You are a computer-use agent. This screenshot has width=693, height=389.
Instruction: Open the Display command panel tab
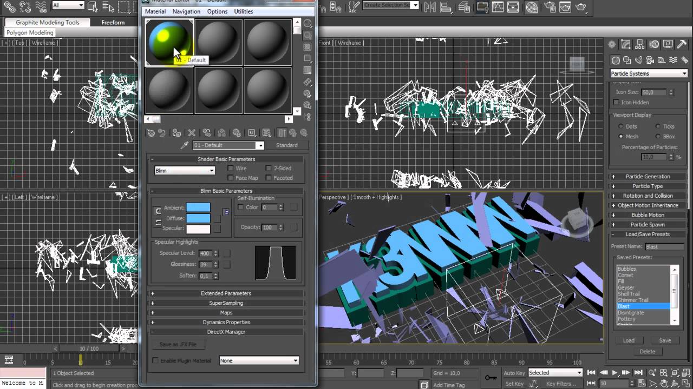[668, 45]
